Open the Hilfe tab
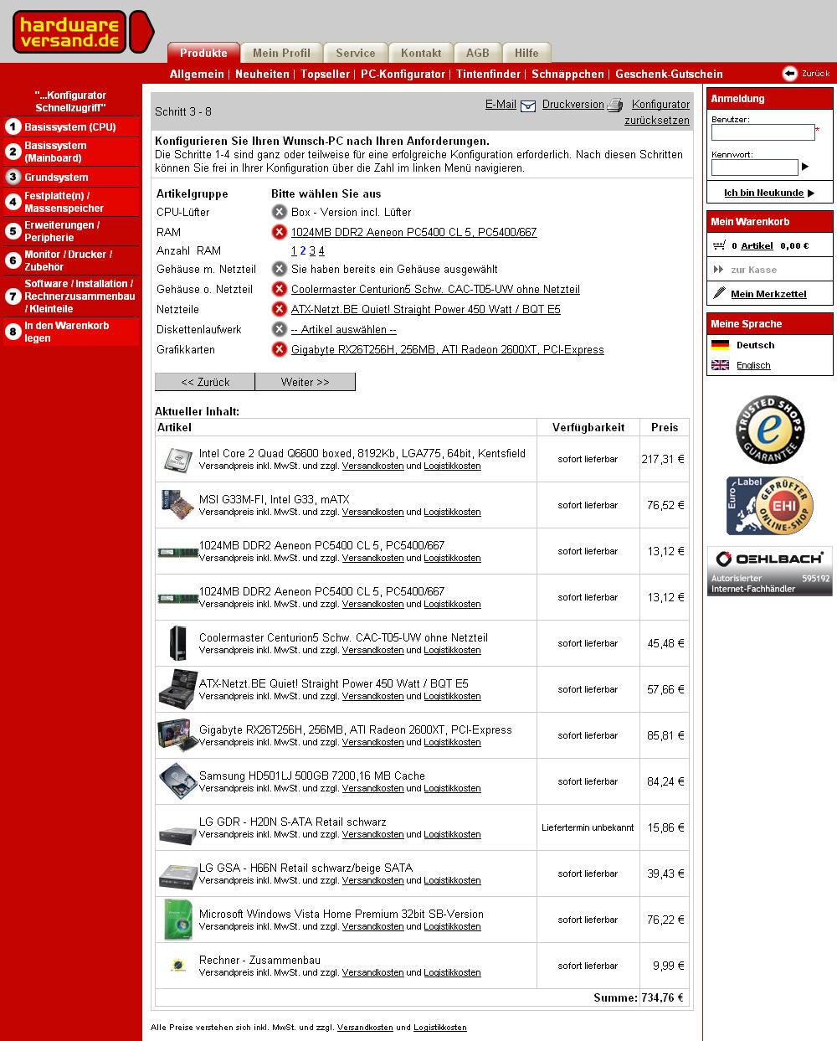Screen dimensions: 837x1041 tap(526, 53)
